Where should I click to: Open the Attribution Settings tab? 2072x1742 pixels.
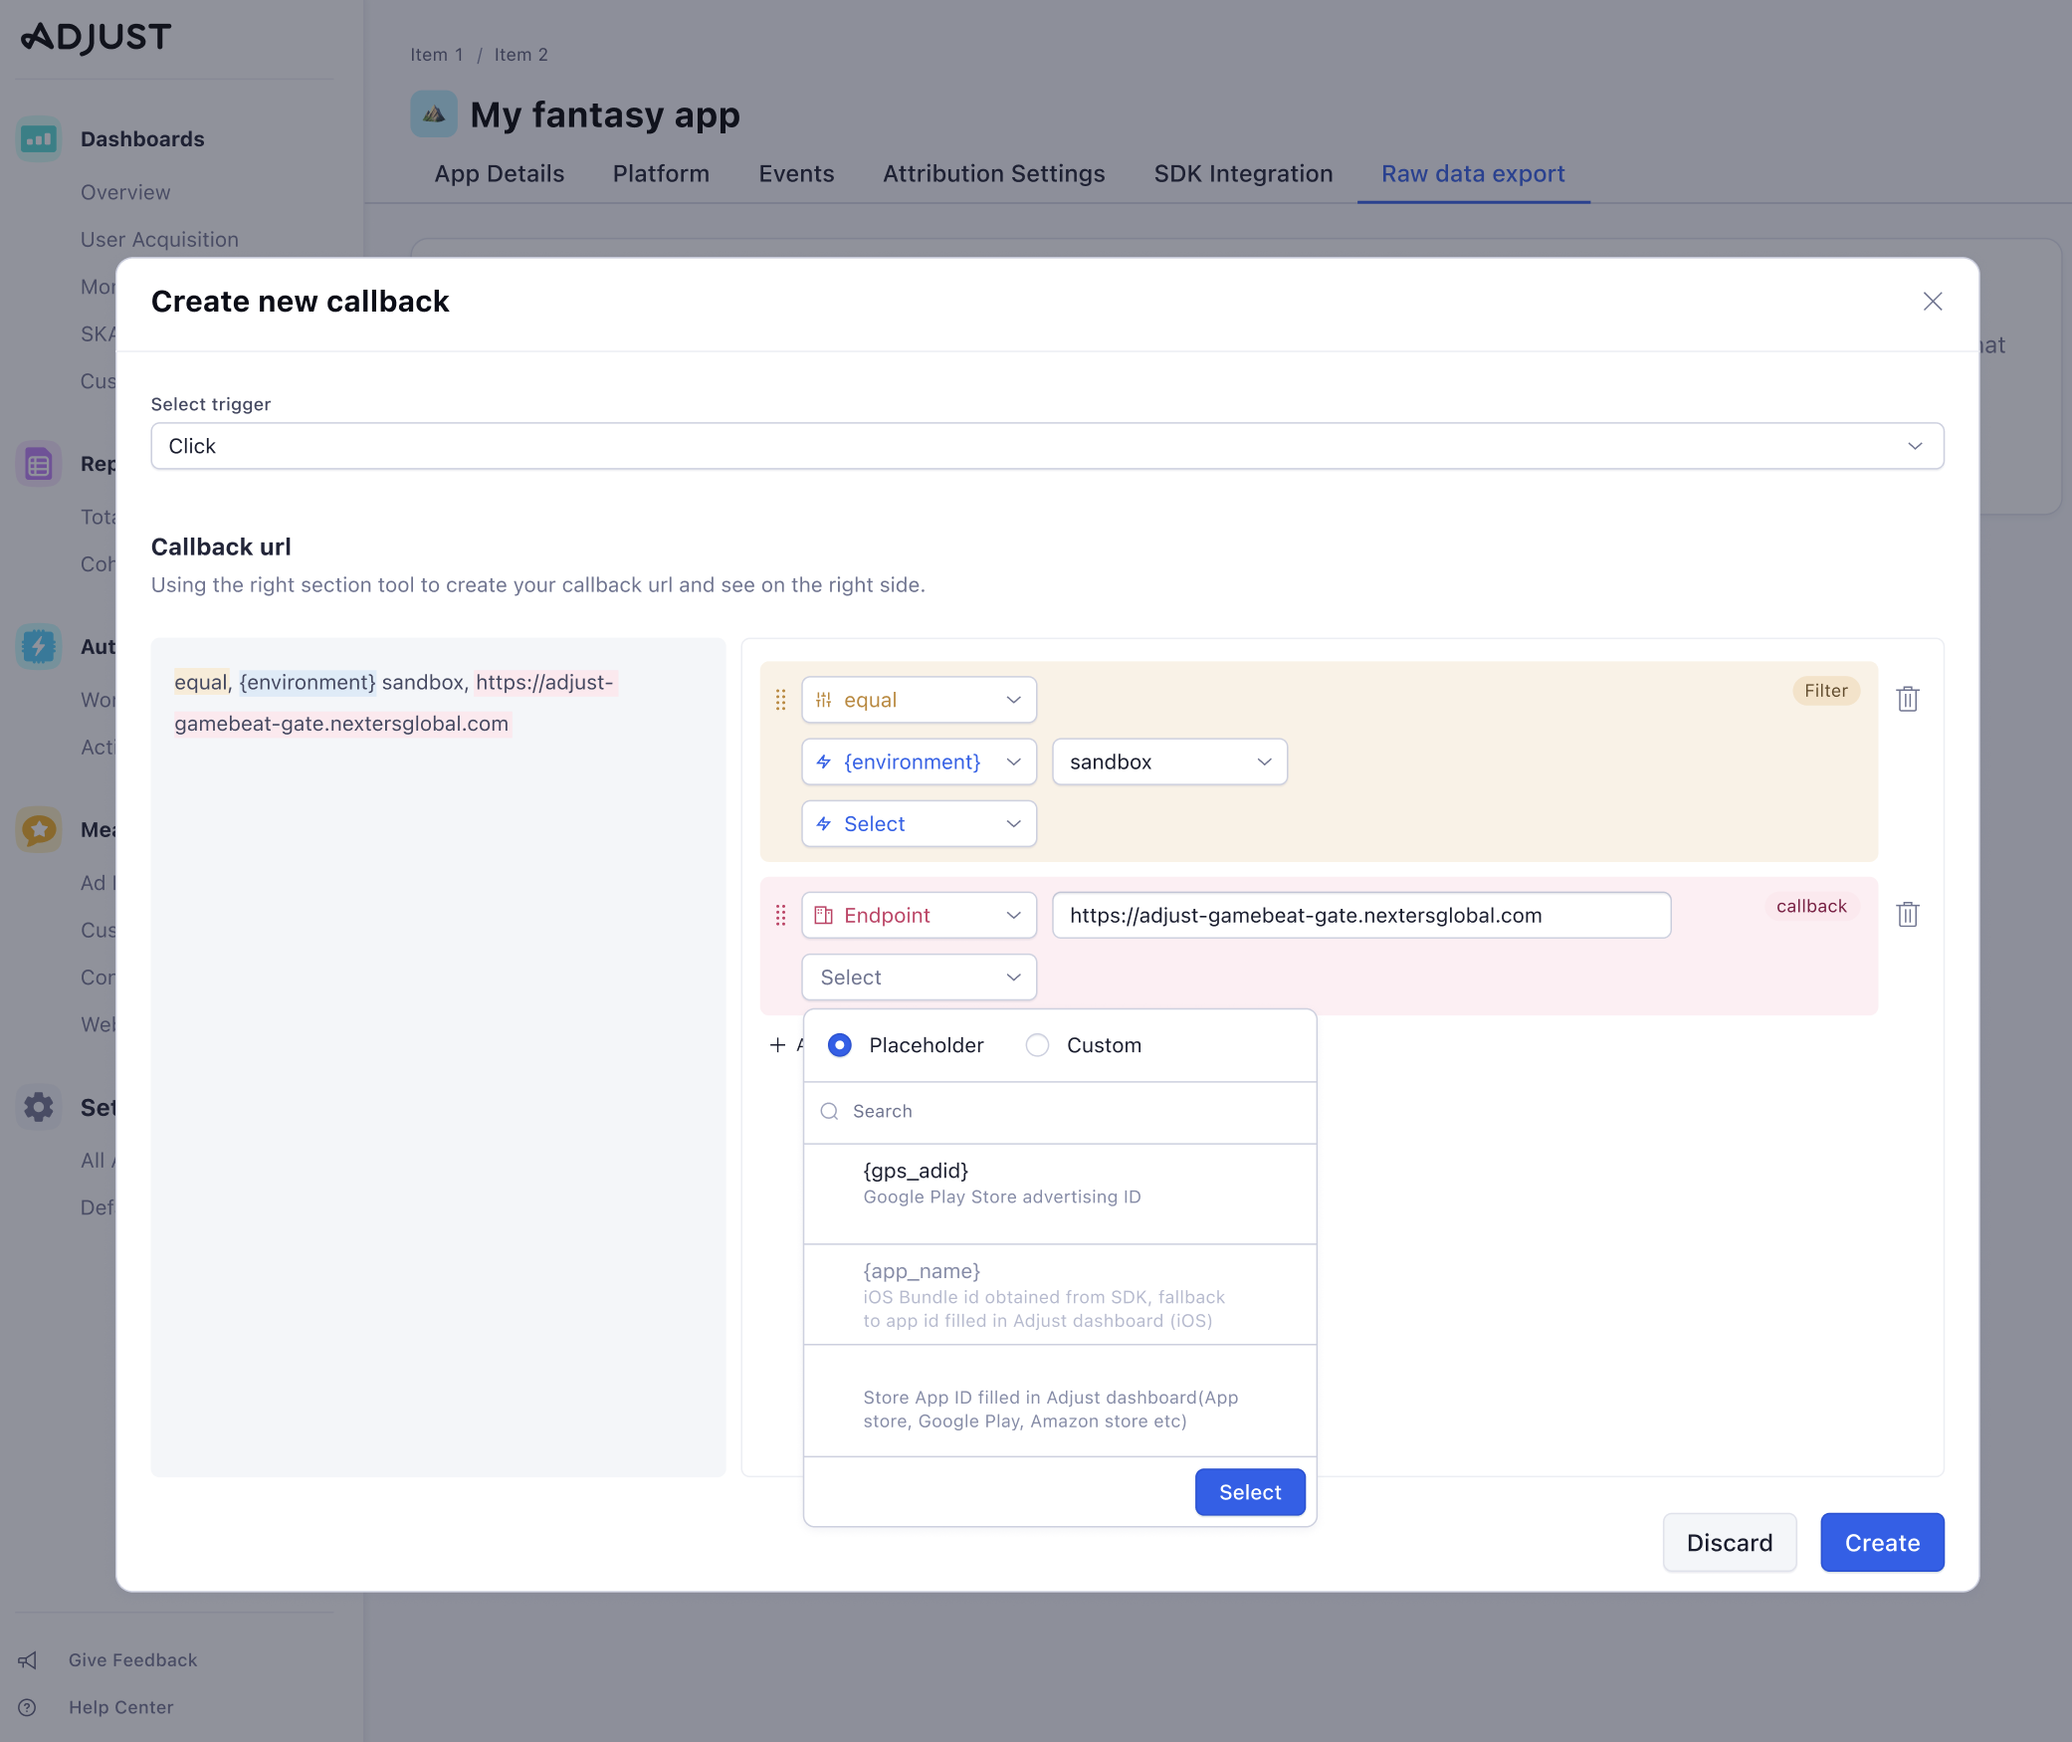point(993,174)
